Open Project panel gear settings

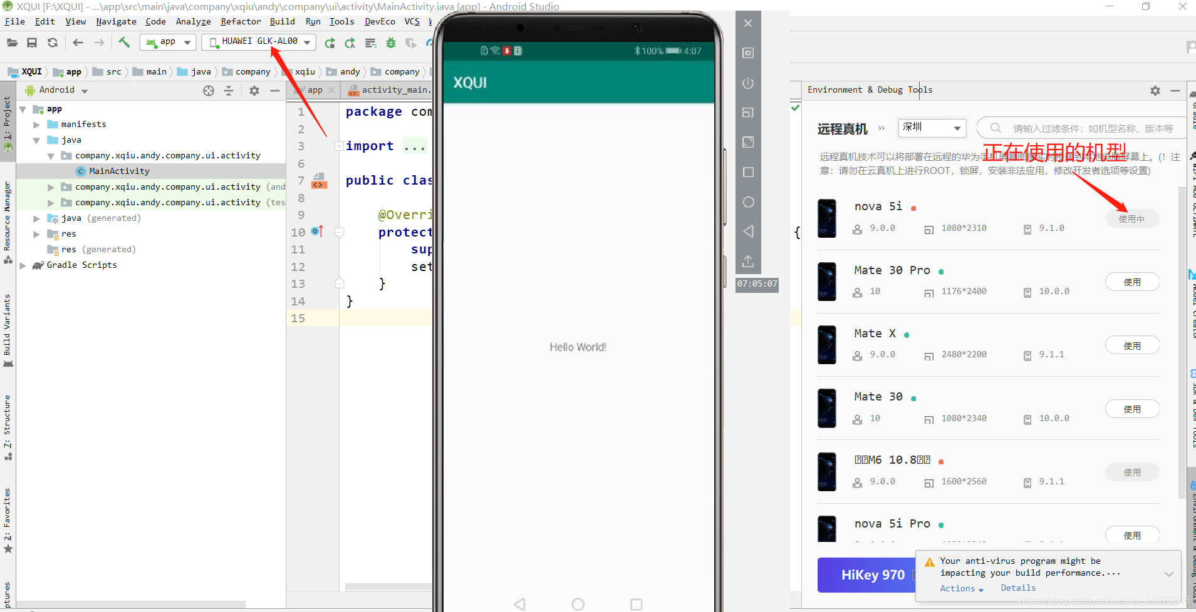[x=254, y=91]
